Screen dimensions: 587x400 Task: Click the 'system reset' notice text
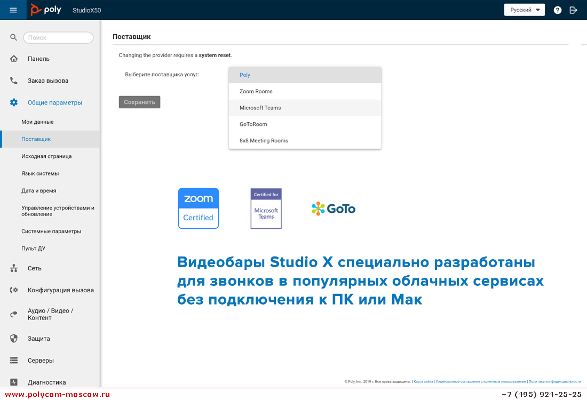(215, 55)
